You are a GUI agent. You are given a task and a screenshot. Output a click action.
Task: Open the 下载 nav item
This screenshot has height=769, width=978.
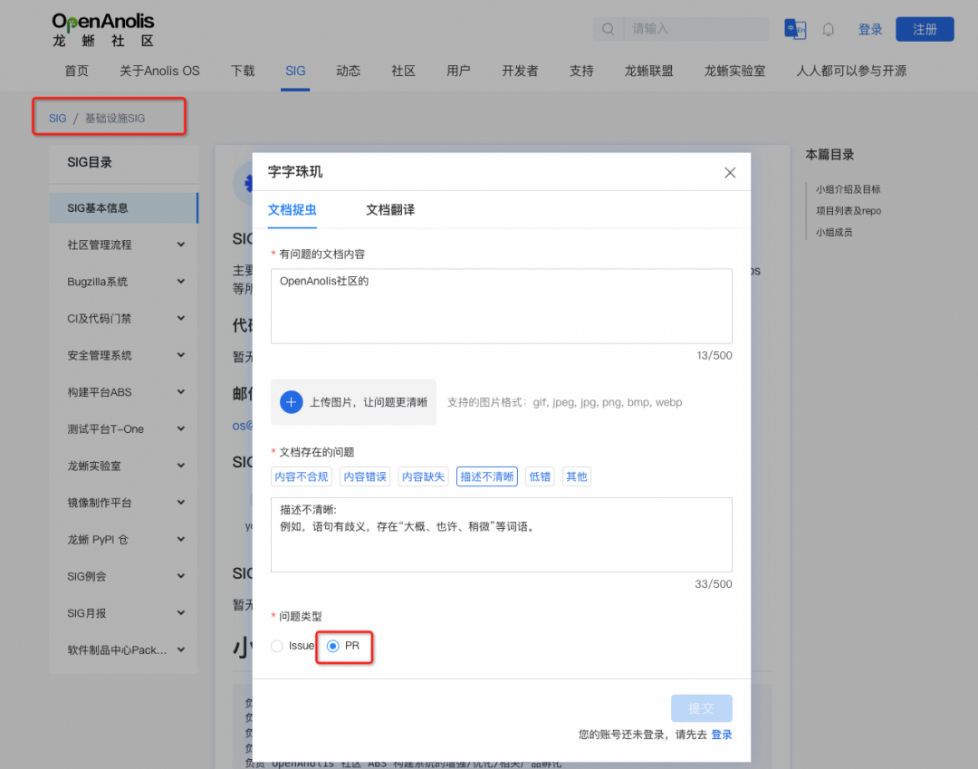click(243, 71)
